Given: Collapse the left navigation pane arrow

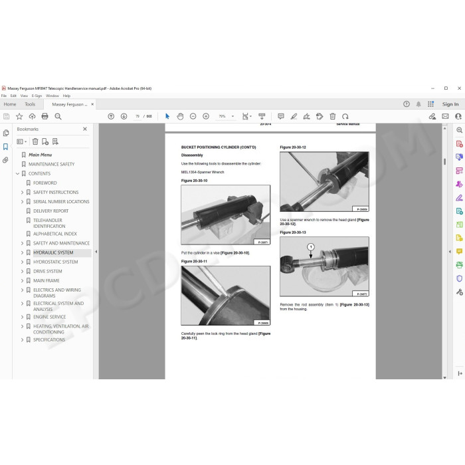Looking at the screenshot, I should pyautogui.click(x=96, y=252).
